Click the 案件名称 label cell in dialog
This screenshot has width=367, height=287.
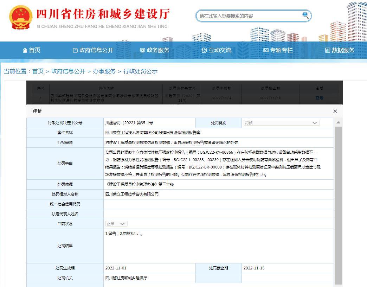65,133
